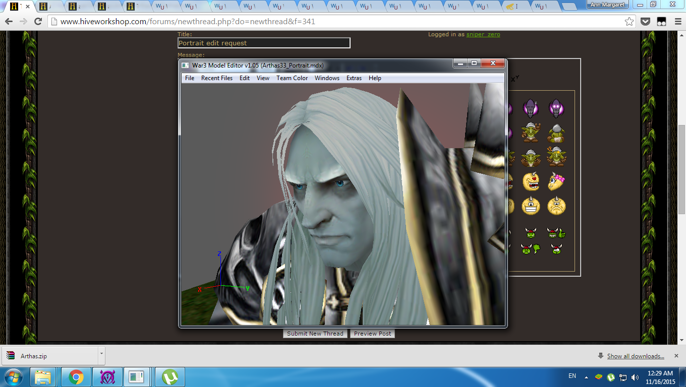Open the Team Color menu

click(292, 78)
